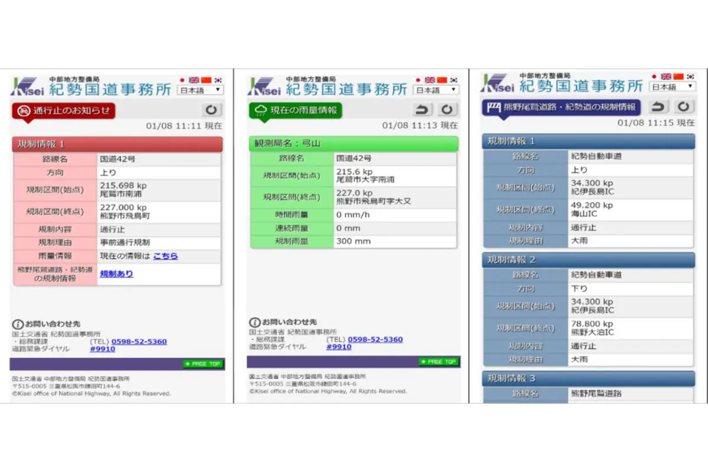Click the red 通行止のお知らせ header tab
The image size is (708, 472).
[64, 111]
